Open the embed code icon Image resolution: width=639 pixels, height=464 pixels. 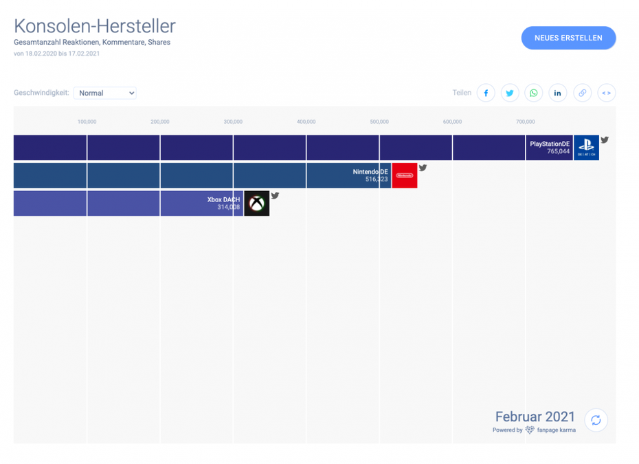tap(607, 93)
